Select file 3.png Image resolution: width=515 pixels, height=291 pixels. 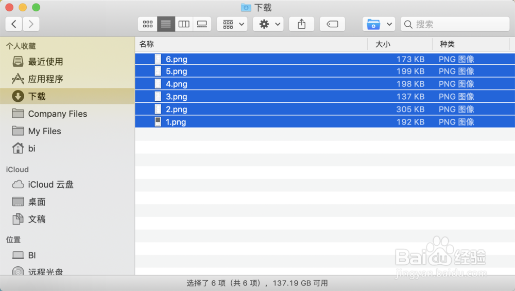click(325, 97)
